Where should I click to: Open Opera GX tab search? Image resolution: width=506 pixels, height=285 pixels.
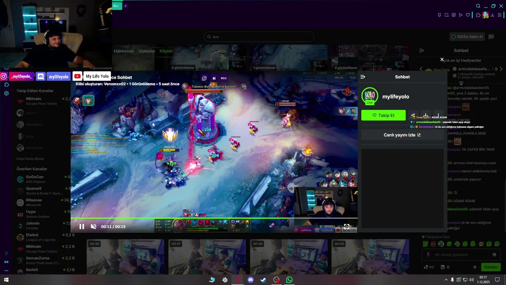pos(478,6)
